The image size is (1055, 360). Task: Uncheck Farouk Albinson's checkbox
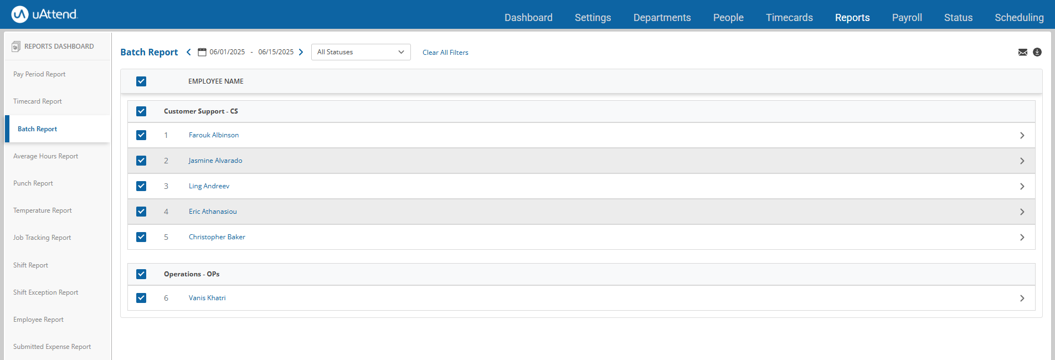point(141,135)
